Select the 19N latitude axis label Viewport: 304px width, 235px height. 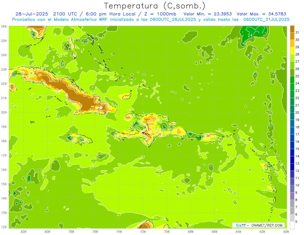click(x=4, y=126)
